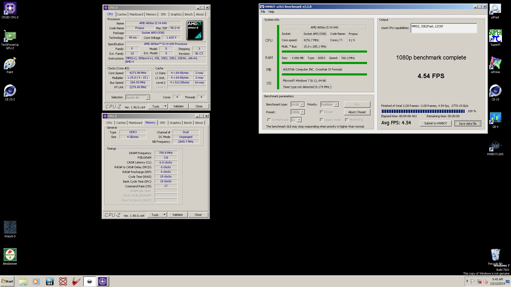The width and height of the screenshot is (511, 287).
Task: Click the DRAM Frequency 759.8 MHz value
Action: tap(166, 153)
